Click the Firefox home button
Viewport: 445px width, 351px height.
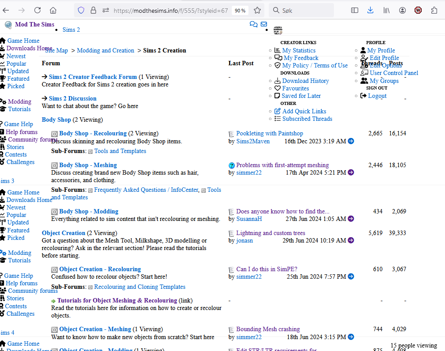pyautogui.click(x=53, y=10)
